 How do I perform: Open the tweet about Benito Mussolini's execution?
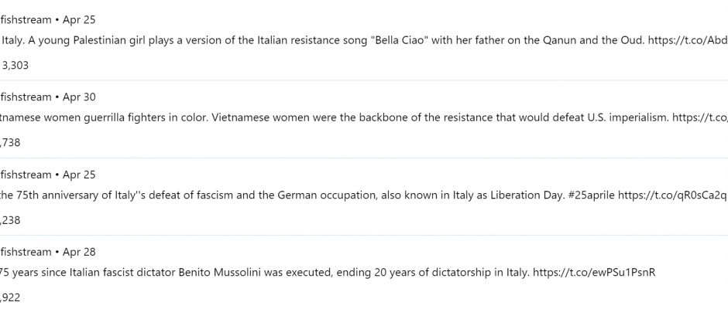pyautogui.click(x=364, y=273)
